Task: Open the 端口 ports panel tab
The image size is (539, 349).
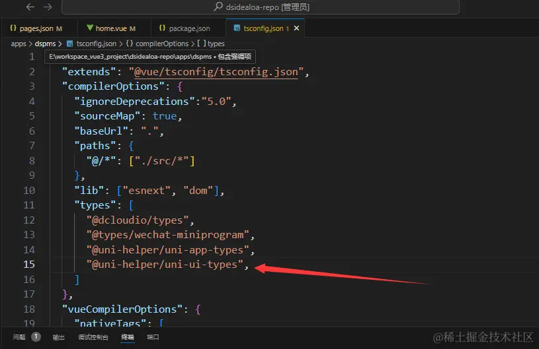Action: tap(153, 337)
